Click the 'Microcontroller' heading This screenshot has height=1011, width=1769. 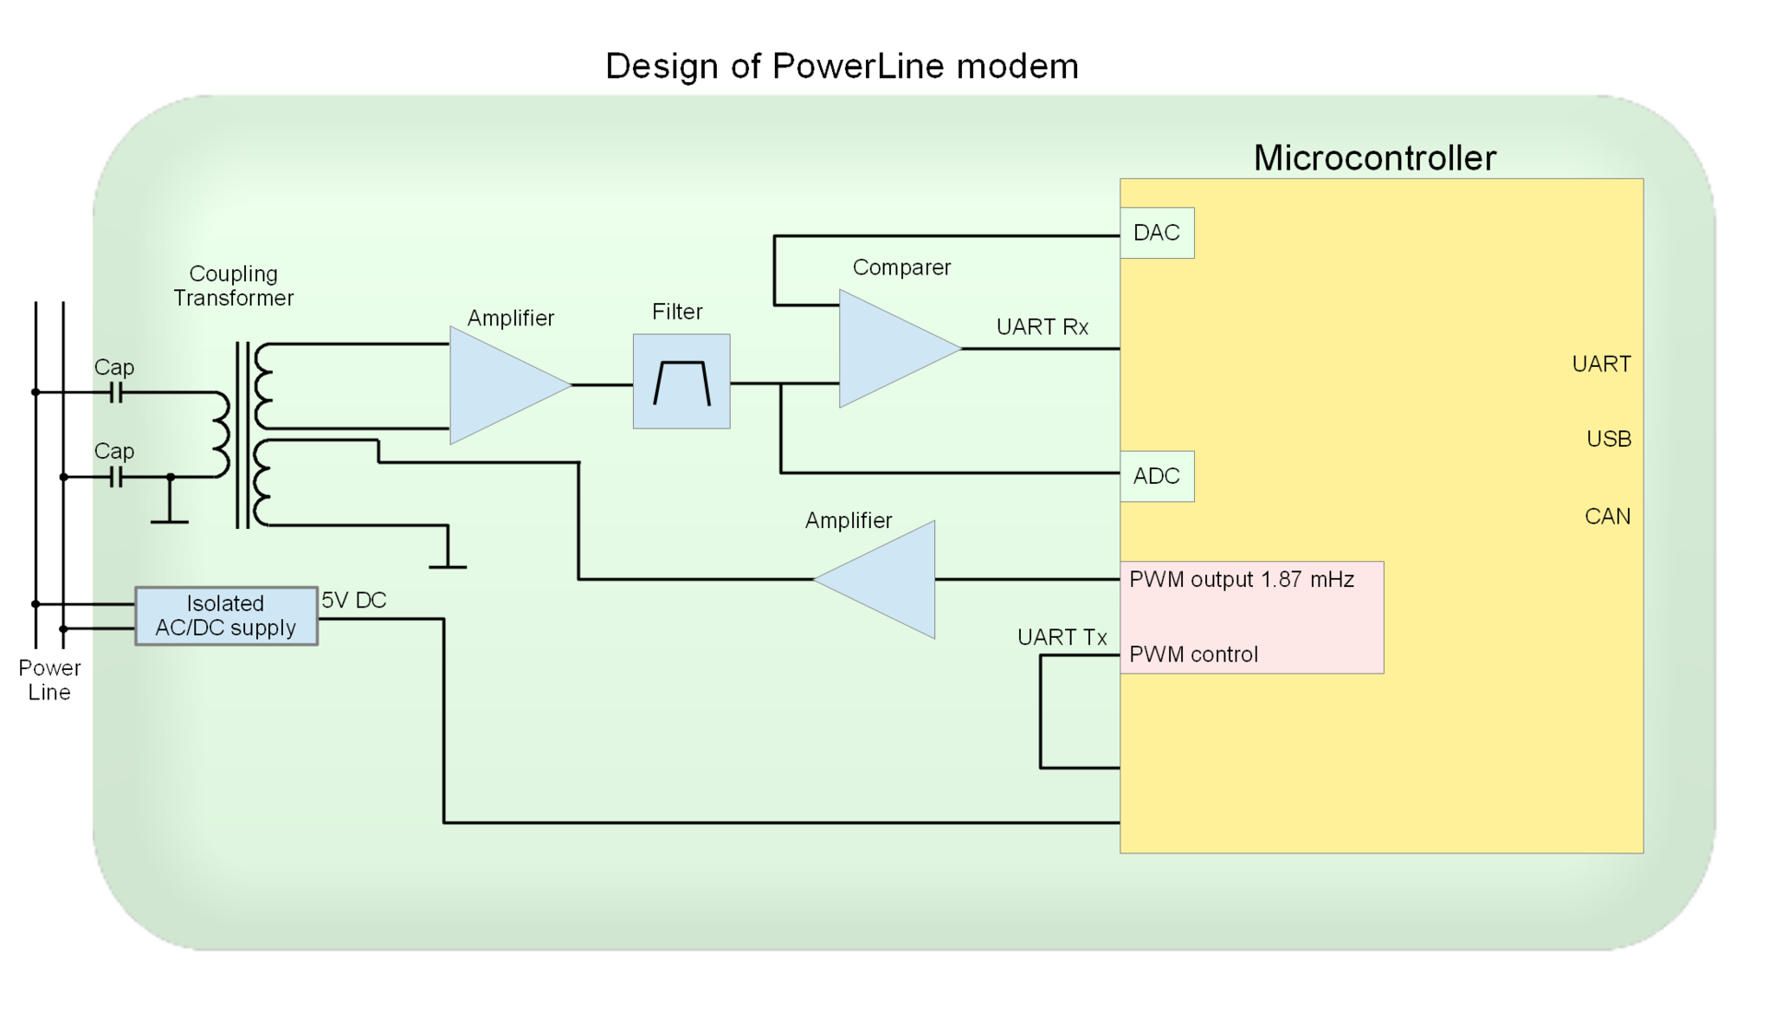pyautogui.click(x=1375, y=159)
